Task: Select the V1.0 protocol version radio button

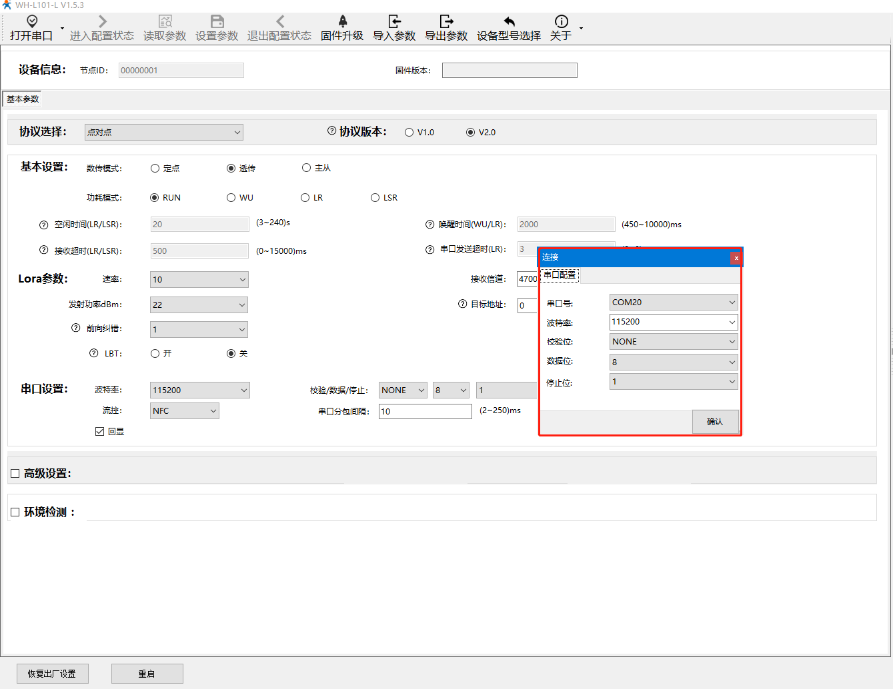Action: point(409,133)
